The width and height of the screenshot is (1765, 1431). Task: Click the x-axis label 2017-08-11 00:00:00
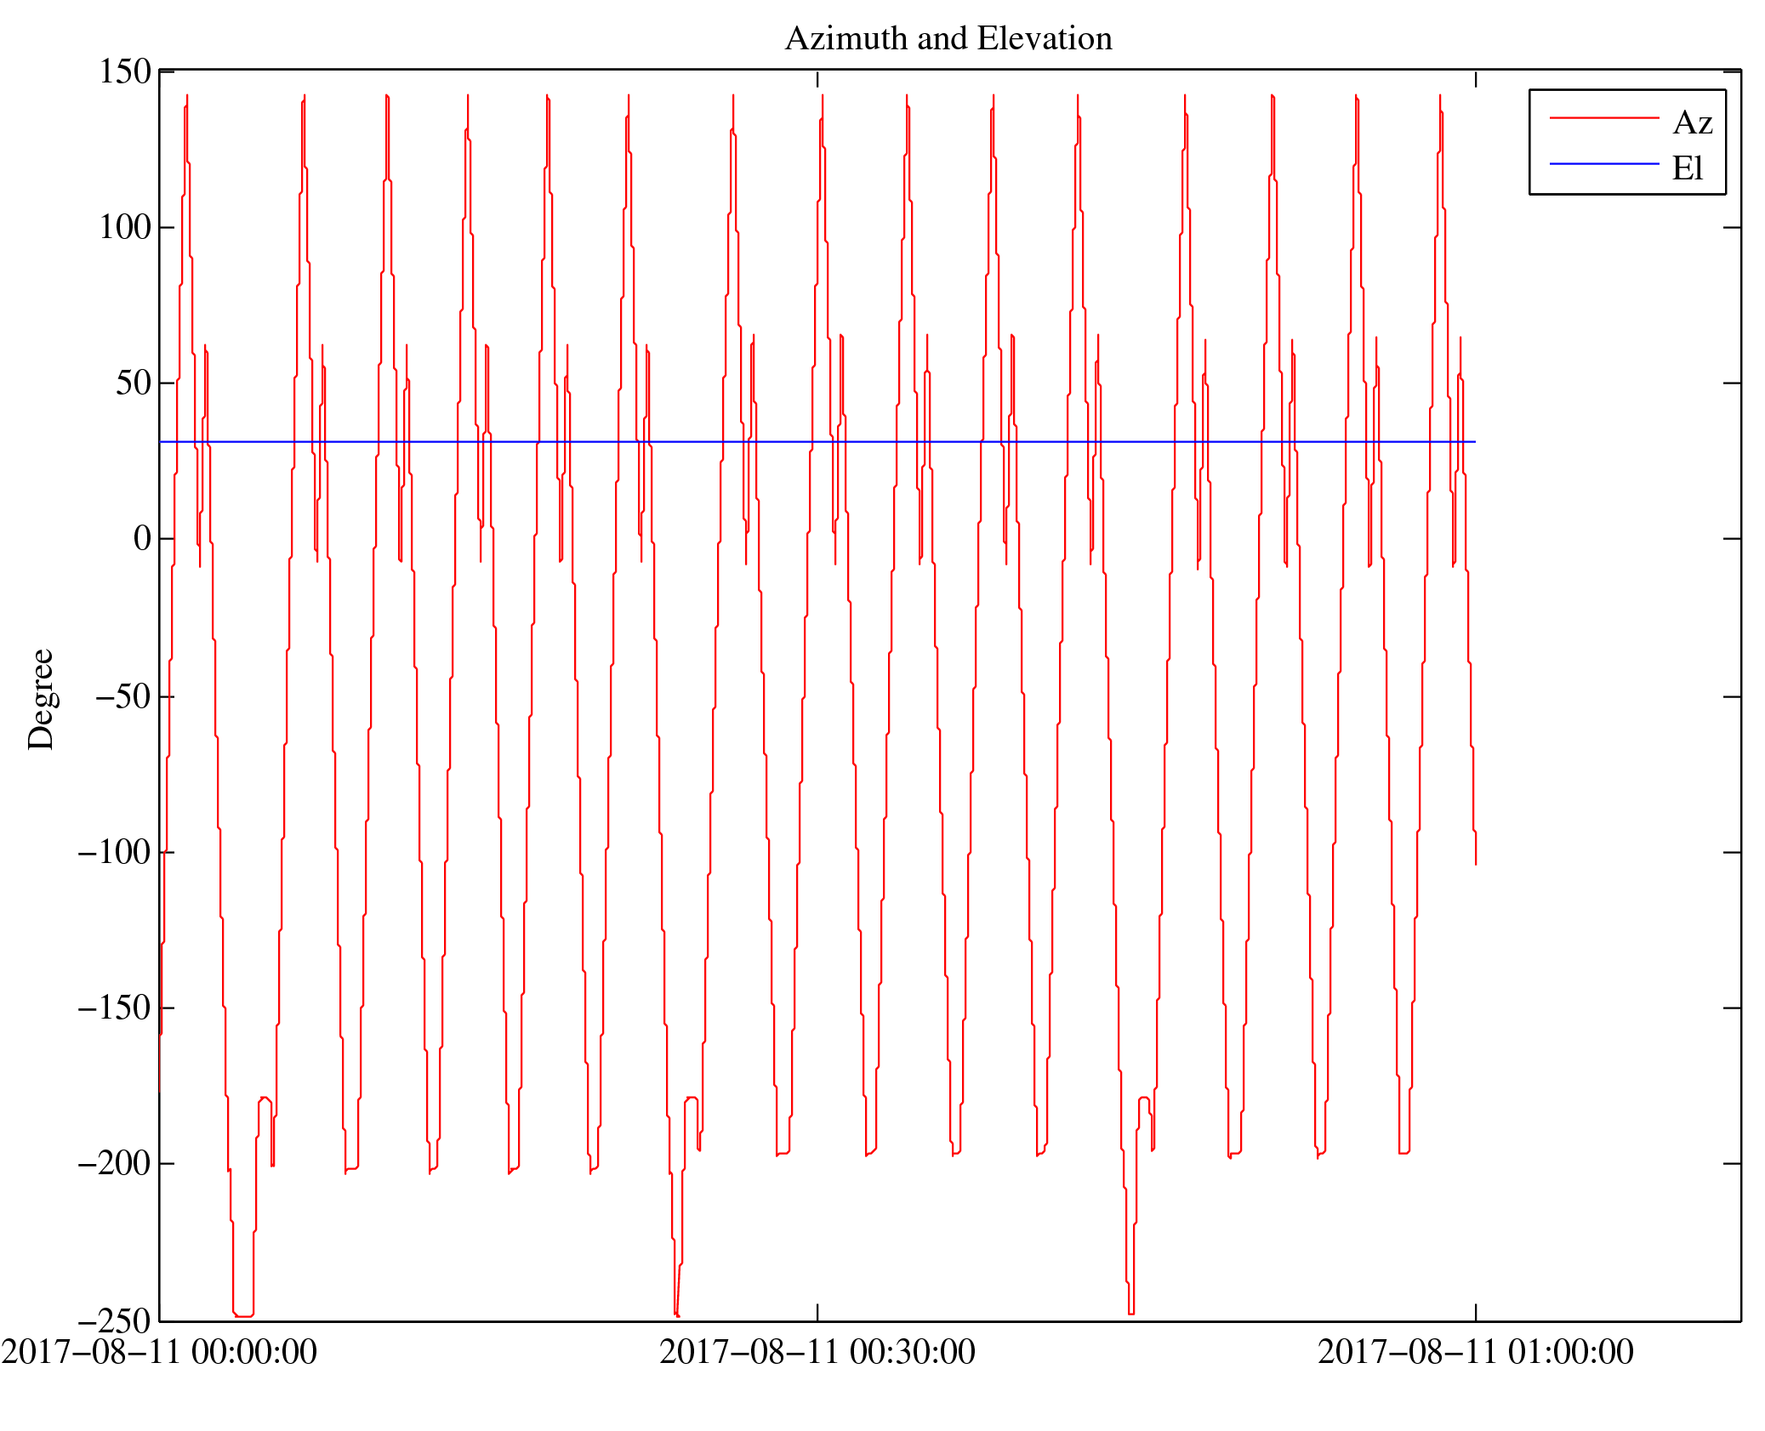tap(159, 1352)
